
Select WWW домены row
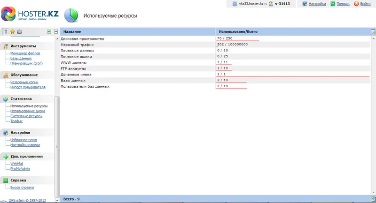215,63
